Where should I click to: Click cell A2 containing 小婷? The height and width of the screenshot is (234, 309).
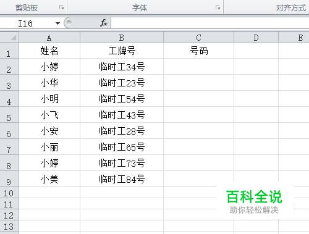(x=49, y=67)
